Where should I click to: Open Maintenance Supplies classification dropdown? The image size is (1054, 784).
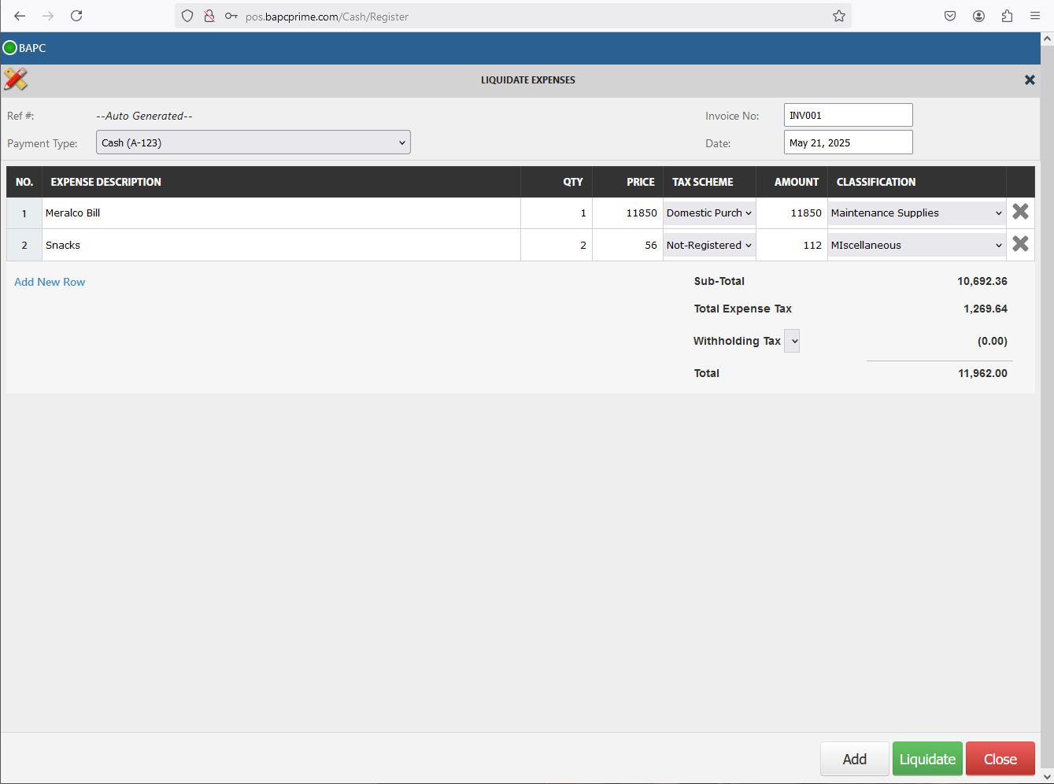[x=916, y=213]
